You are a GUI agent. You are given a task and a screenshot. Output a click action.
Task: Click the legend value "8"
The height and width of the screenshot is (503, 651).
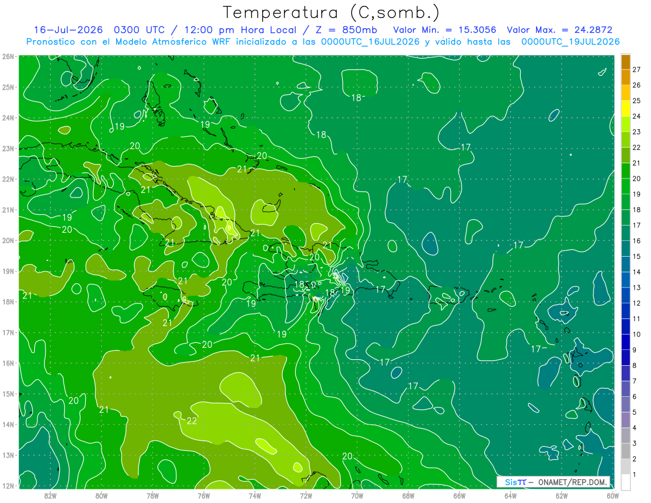pos(635,365)
